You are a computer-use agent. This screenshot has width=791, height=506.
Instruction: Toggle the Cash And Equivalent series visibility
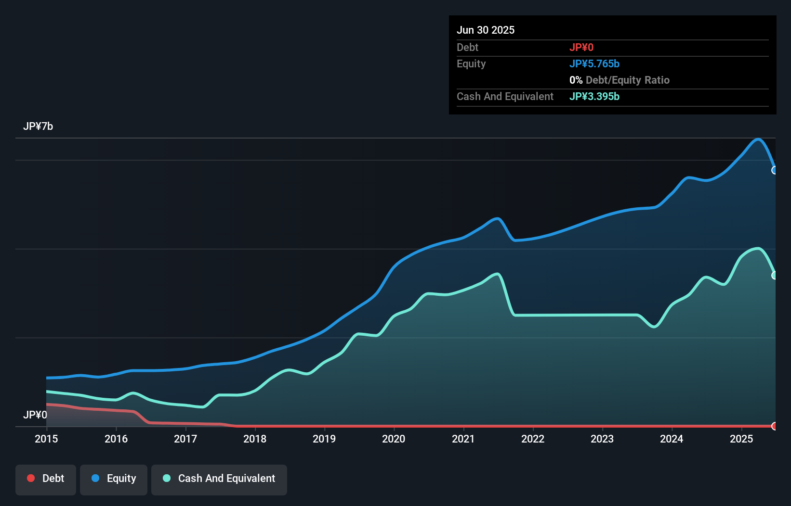point(219,479)
